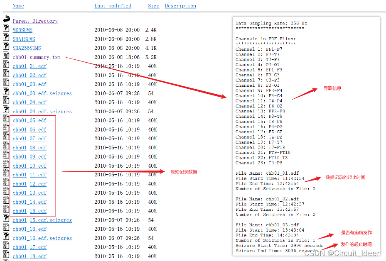Click the binary icon beside chb01_02.edf
Screen dimensions: 386x261
pyautogui.click(x=6, y=73)
